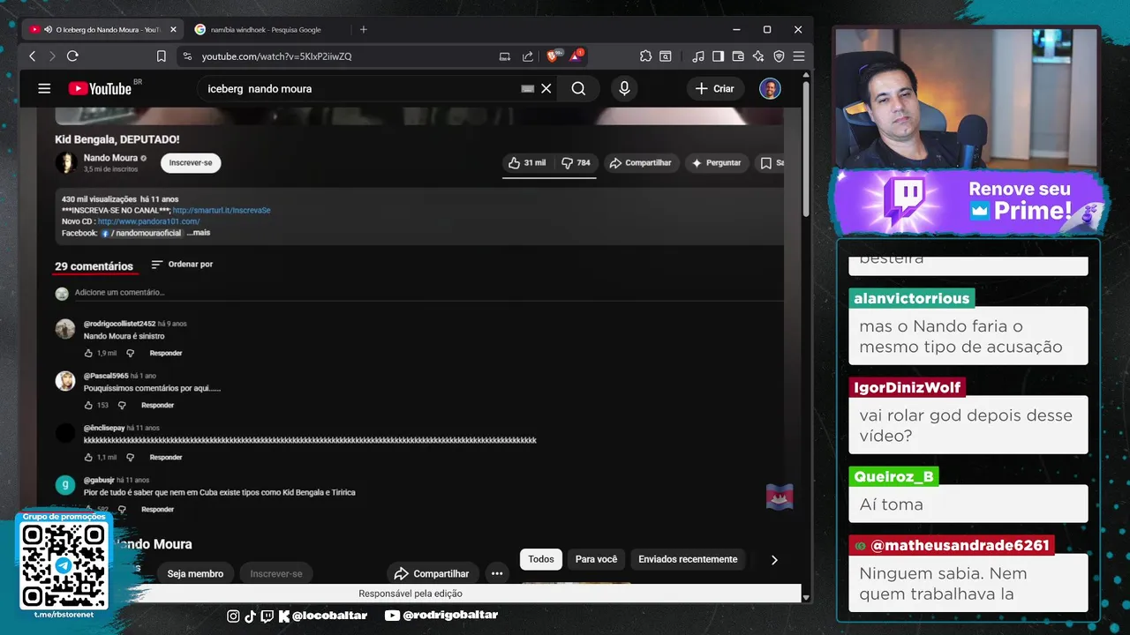The width and height of the screenshot is (1130, 635).
Task: Switch to the namíbia windhoek Google tab
Action: click(266, 29)
